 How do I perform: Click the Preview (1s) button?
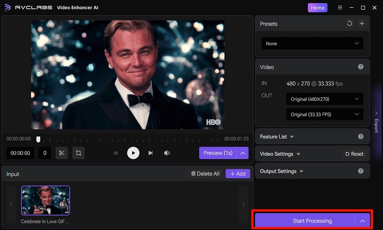pyautogui.click(x=218, y=153)
